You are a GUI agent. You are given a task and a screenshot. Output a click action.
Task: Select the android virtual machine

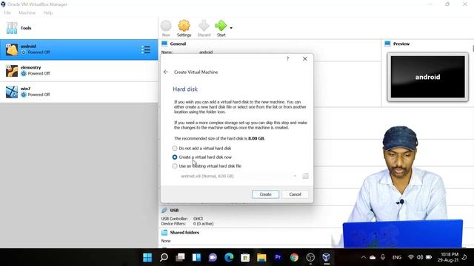79,50
